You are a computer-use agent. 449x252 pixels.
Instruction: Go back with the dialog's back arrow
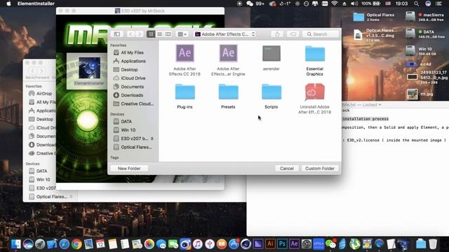(130, 34)
